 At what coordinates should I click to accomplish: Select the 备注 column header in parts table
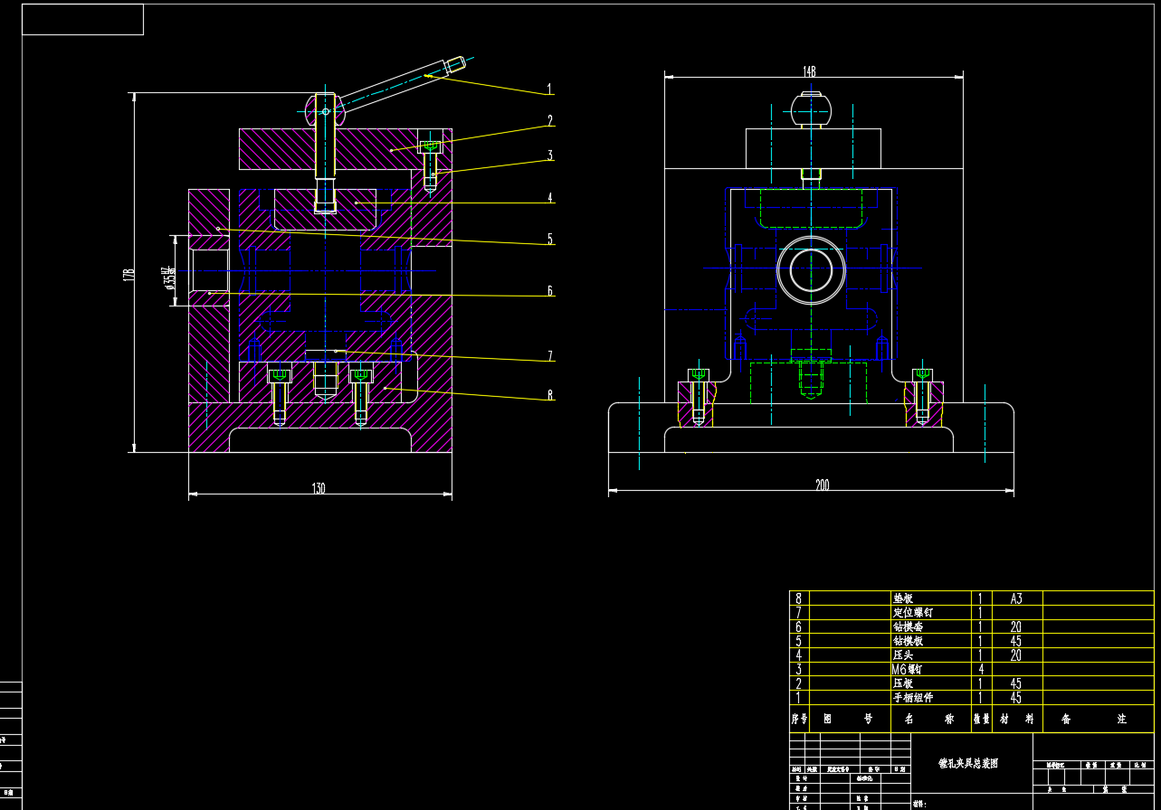pos(1097,719)
